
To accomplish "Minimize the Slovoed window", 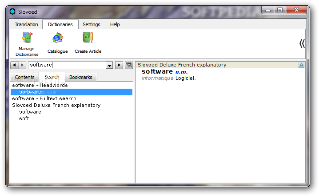I will 268,10.
